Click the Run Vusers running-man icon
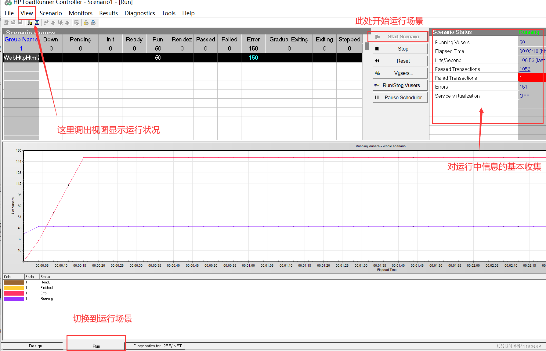 (53, 23)
